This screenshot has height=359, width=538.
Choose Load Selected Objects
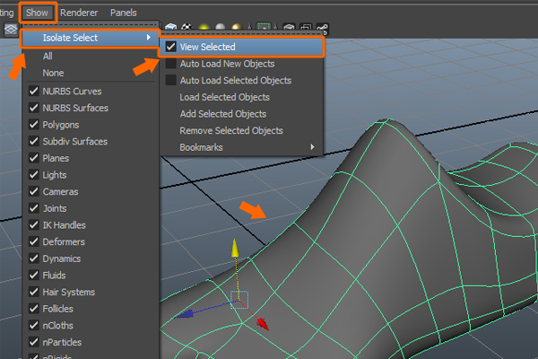click(224, 97)
